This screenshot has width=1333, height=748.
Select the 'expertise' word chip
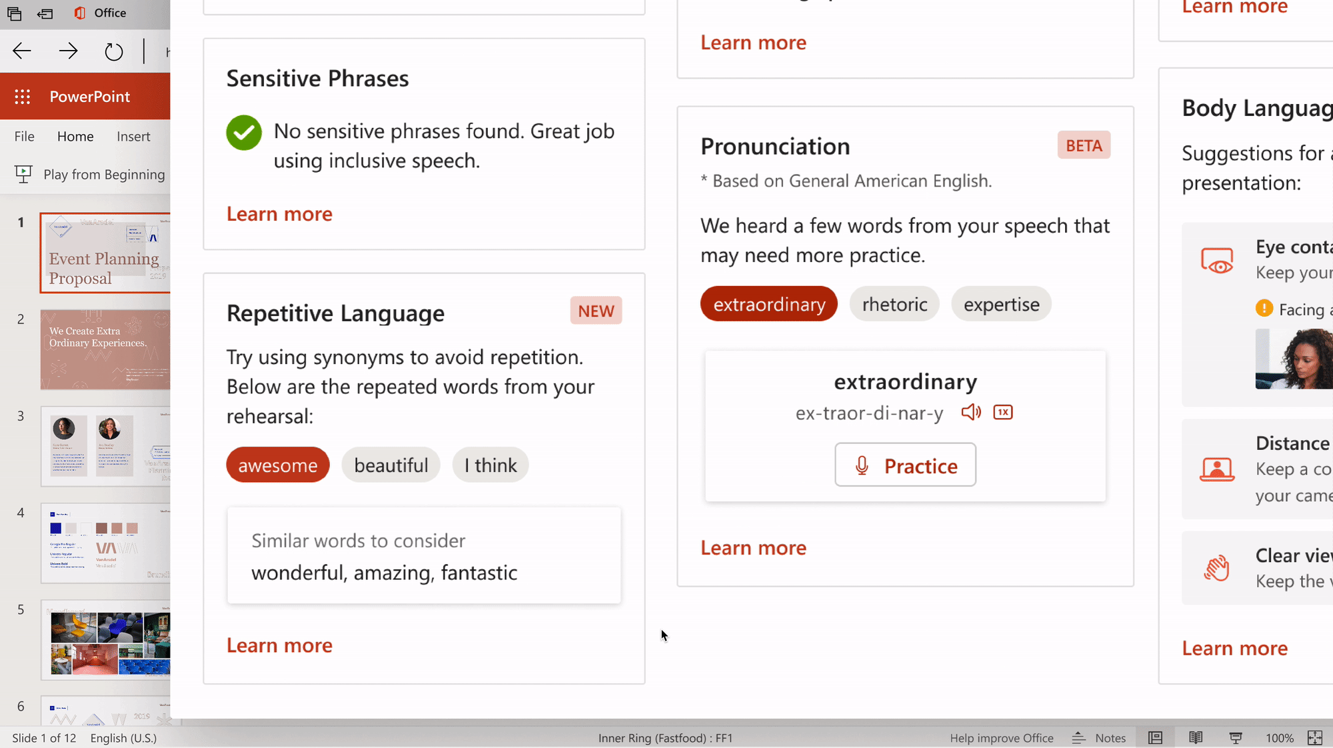tap(1001, 304)
